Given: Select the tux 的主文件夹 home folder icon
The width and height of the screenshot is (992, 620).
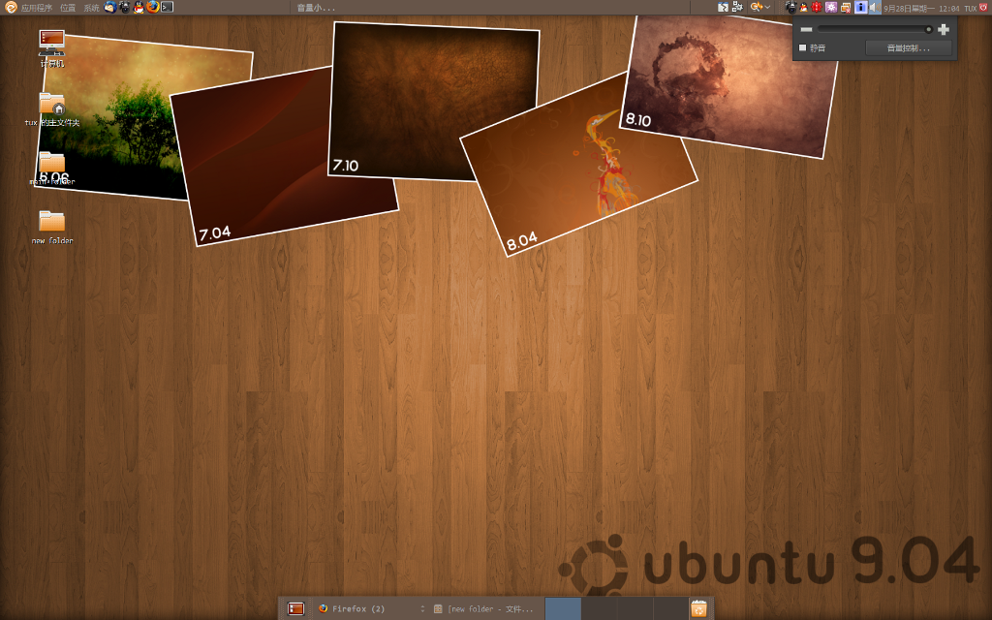Looking at the screenshot, I should tap(52, 108).
